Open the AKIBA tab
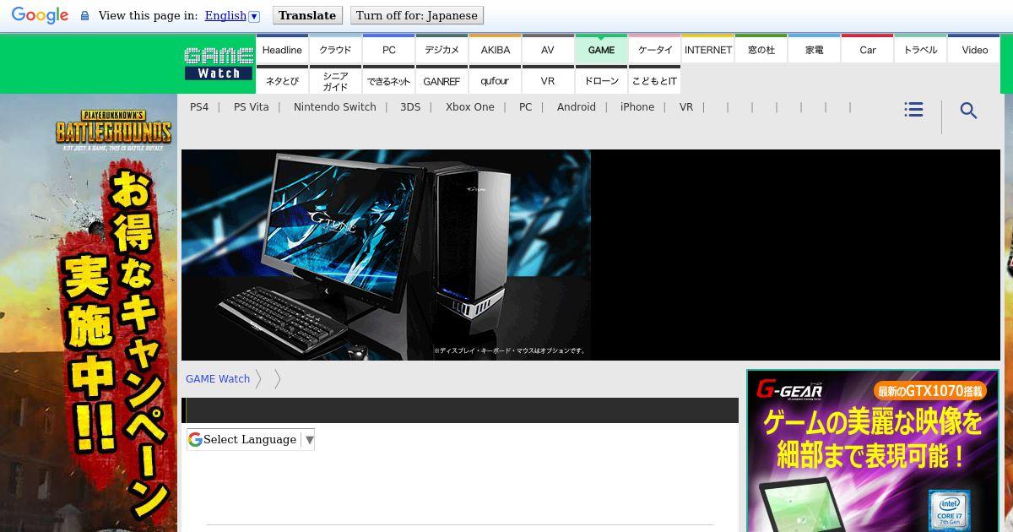This screenshot has width=1013, height=532. point(495,49)
